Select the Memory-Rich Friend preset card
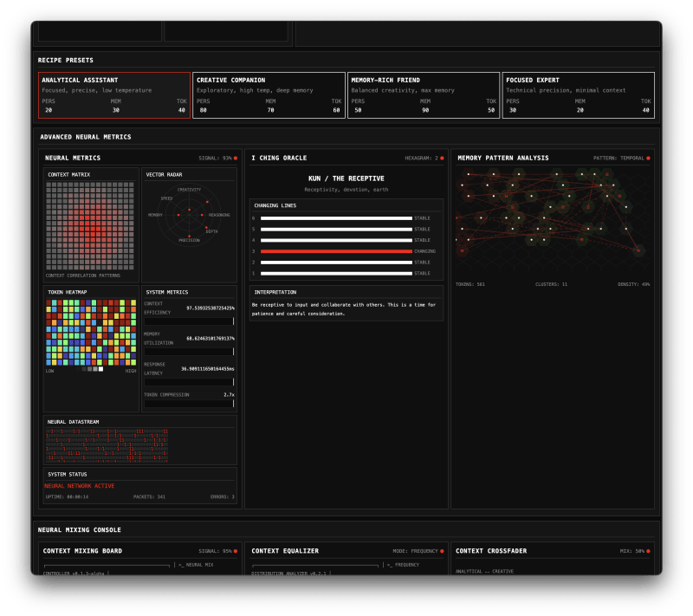Viewport: 693px width, 616px height. [424, 95]
